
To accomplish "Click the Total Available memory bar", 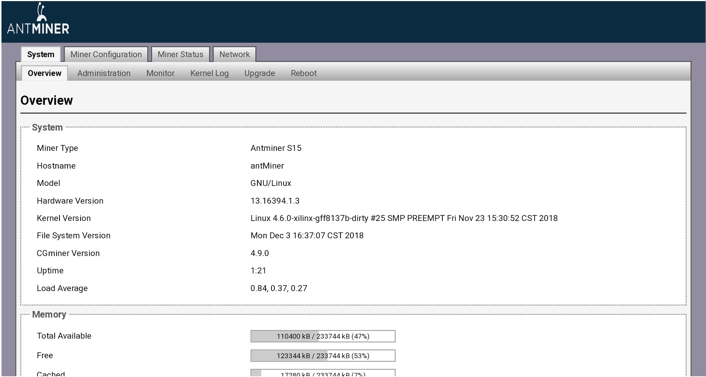I will (x=323, y=336).
